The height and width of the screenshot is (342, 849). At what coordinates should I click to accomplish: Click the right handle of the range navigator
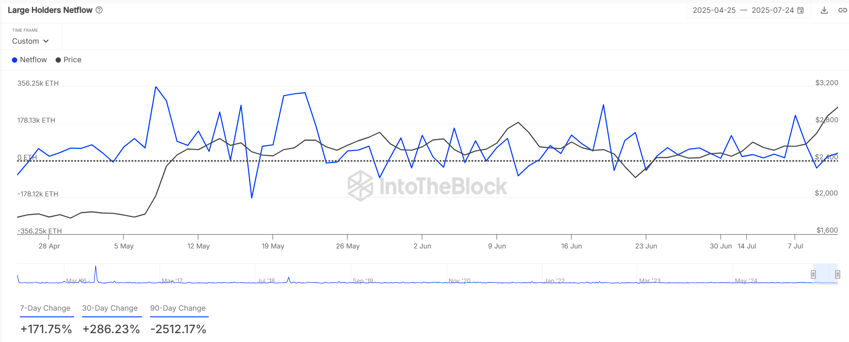click(838, 274)
